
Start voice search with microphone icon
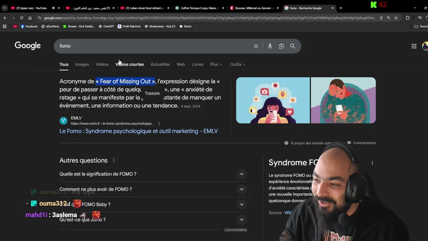tap(270, 46)
